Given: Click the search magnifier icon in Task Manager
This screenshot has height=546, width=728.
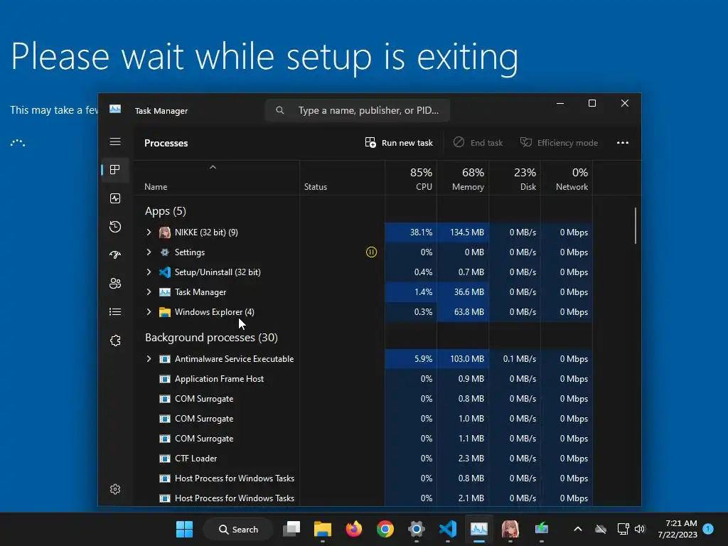Looking at the screenshot, I should click(279, 110).
